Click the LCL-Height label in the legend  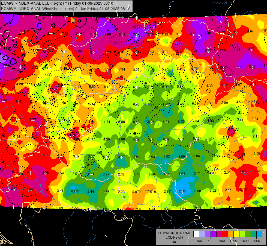coord(174,238)
